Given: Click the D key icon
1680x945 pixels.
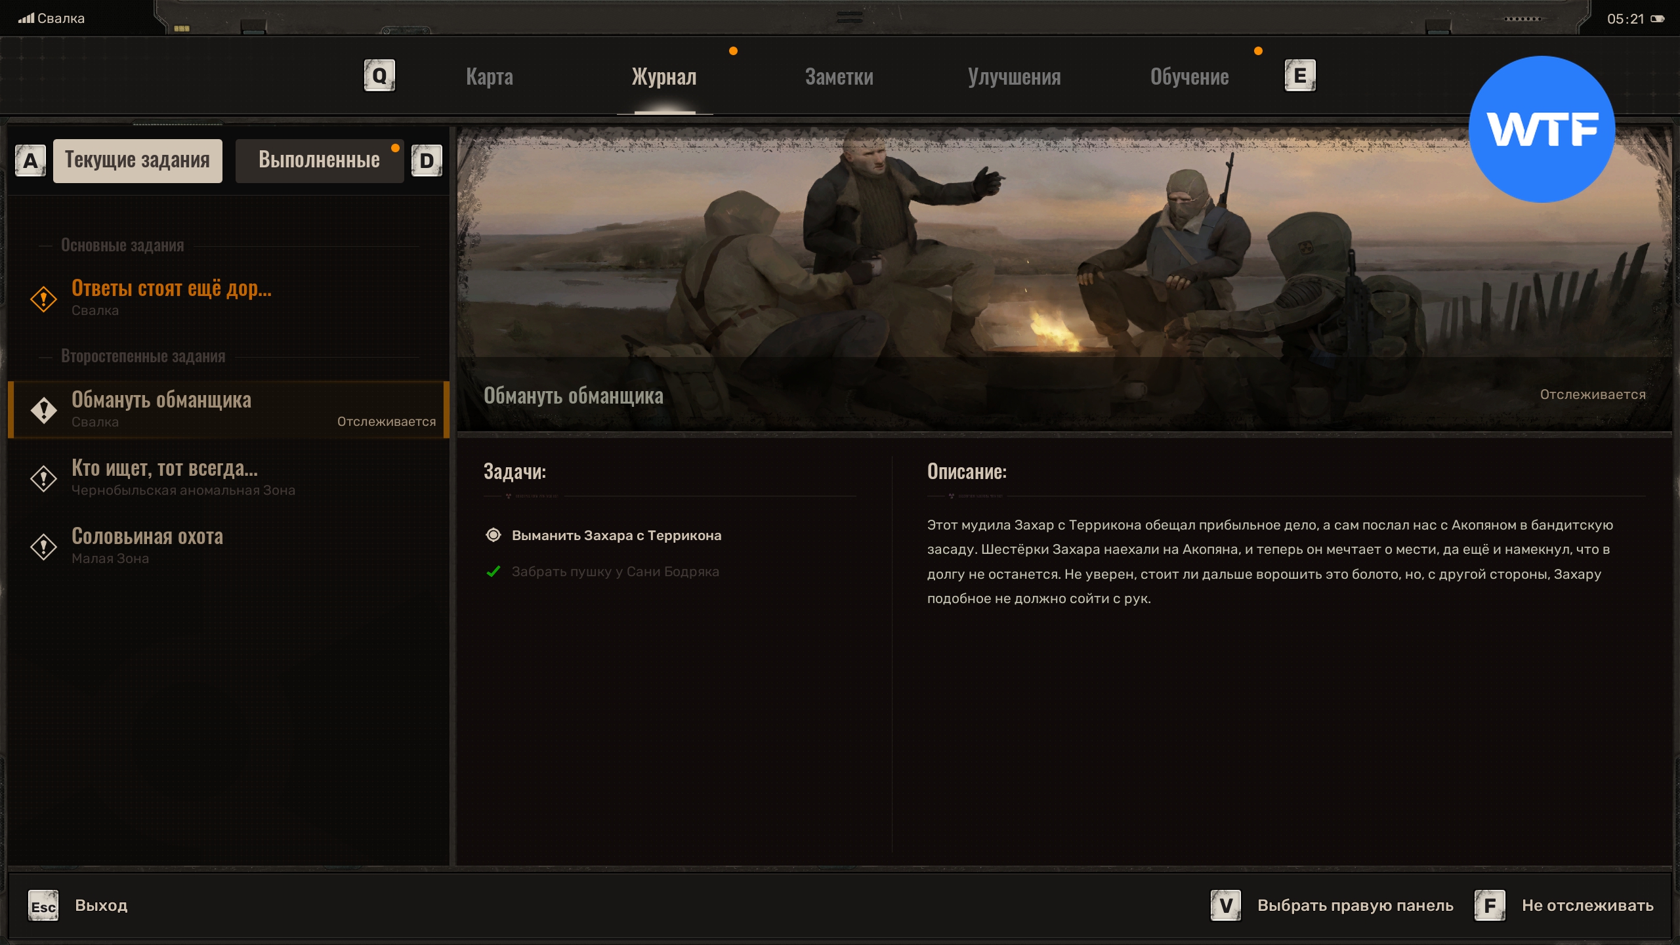Looking at the screenshot, I should click(x=427, y=161).
